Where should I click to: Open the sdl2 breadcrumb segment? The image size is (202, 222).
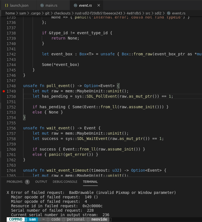(158, 13)
